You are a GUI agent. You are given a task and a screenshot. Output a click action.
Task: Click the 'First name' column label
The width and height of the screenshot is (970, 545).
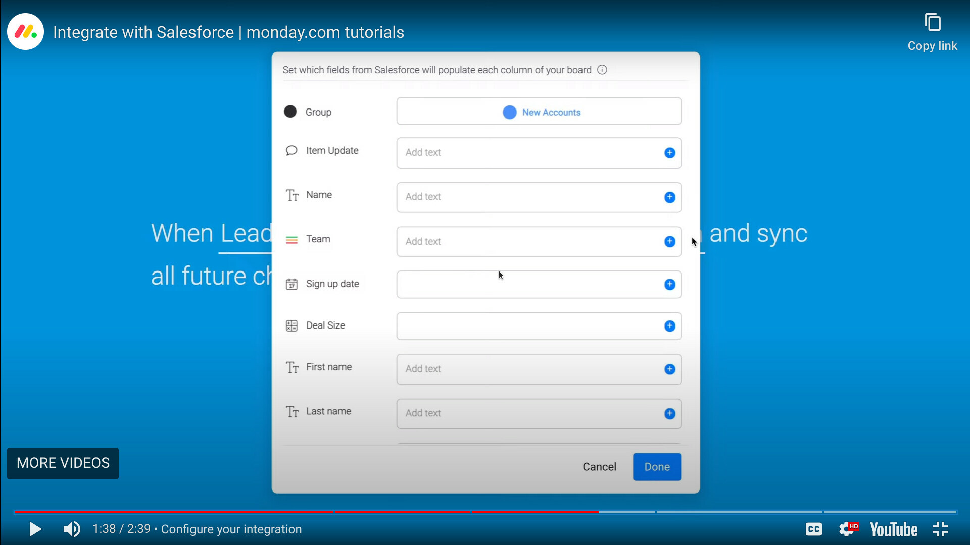[329, 367]
